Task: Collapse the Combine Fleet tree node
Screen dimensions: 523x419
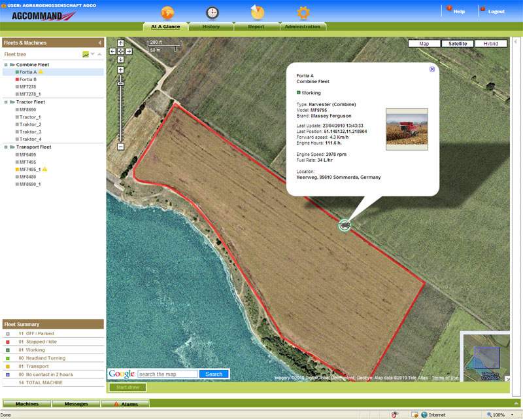Action: point(6,65)
